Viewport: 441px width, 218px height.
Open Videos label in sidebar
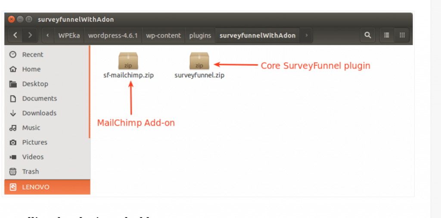pos(33,157)
